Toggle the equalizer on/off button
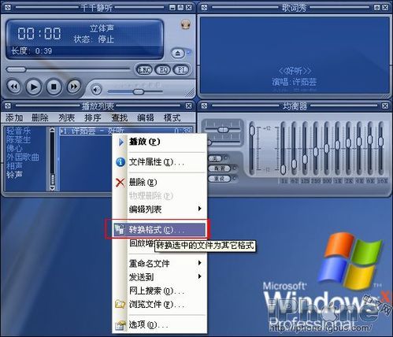 [x=215, y=158]
